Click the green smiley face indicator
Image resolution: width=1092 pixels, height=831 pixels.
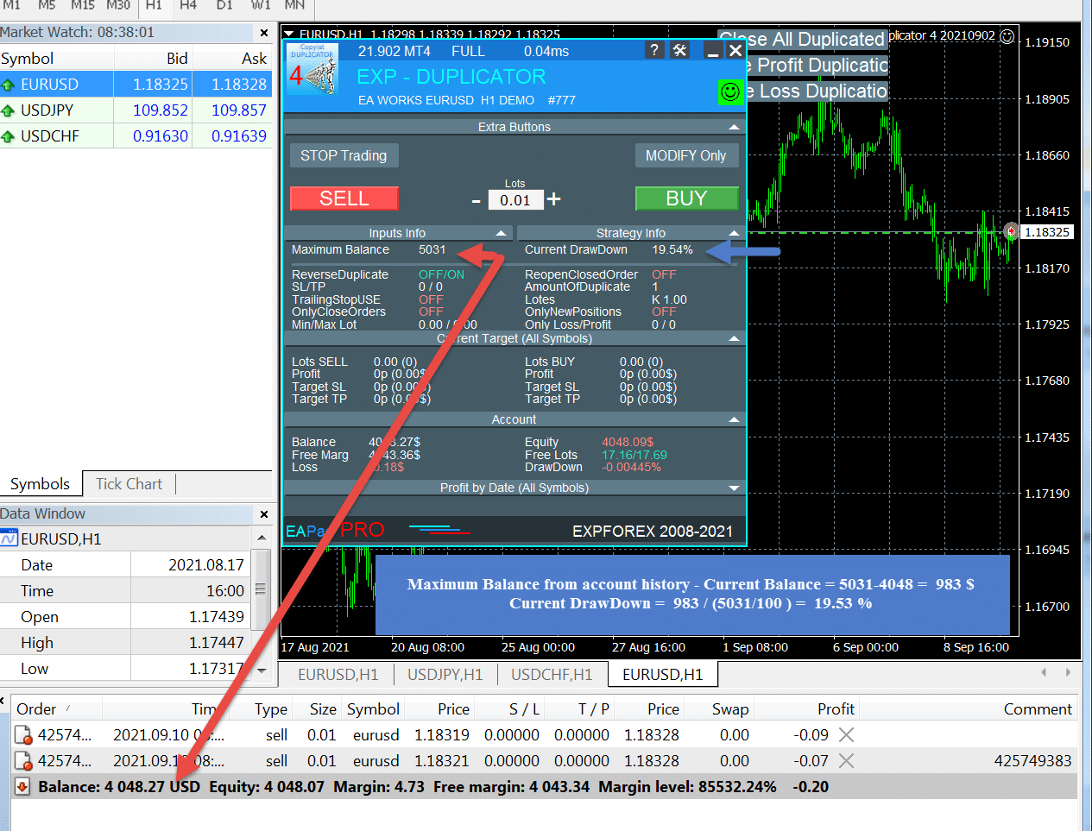pos(730,91)
